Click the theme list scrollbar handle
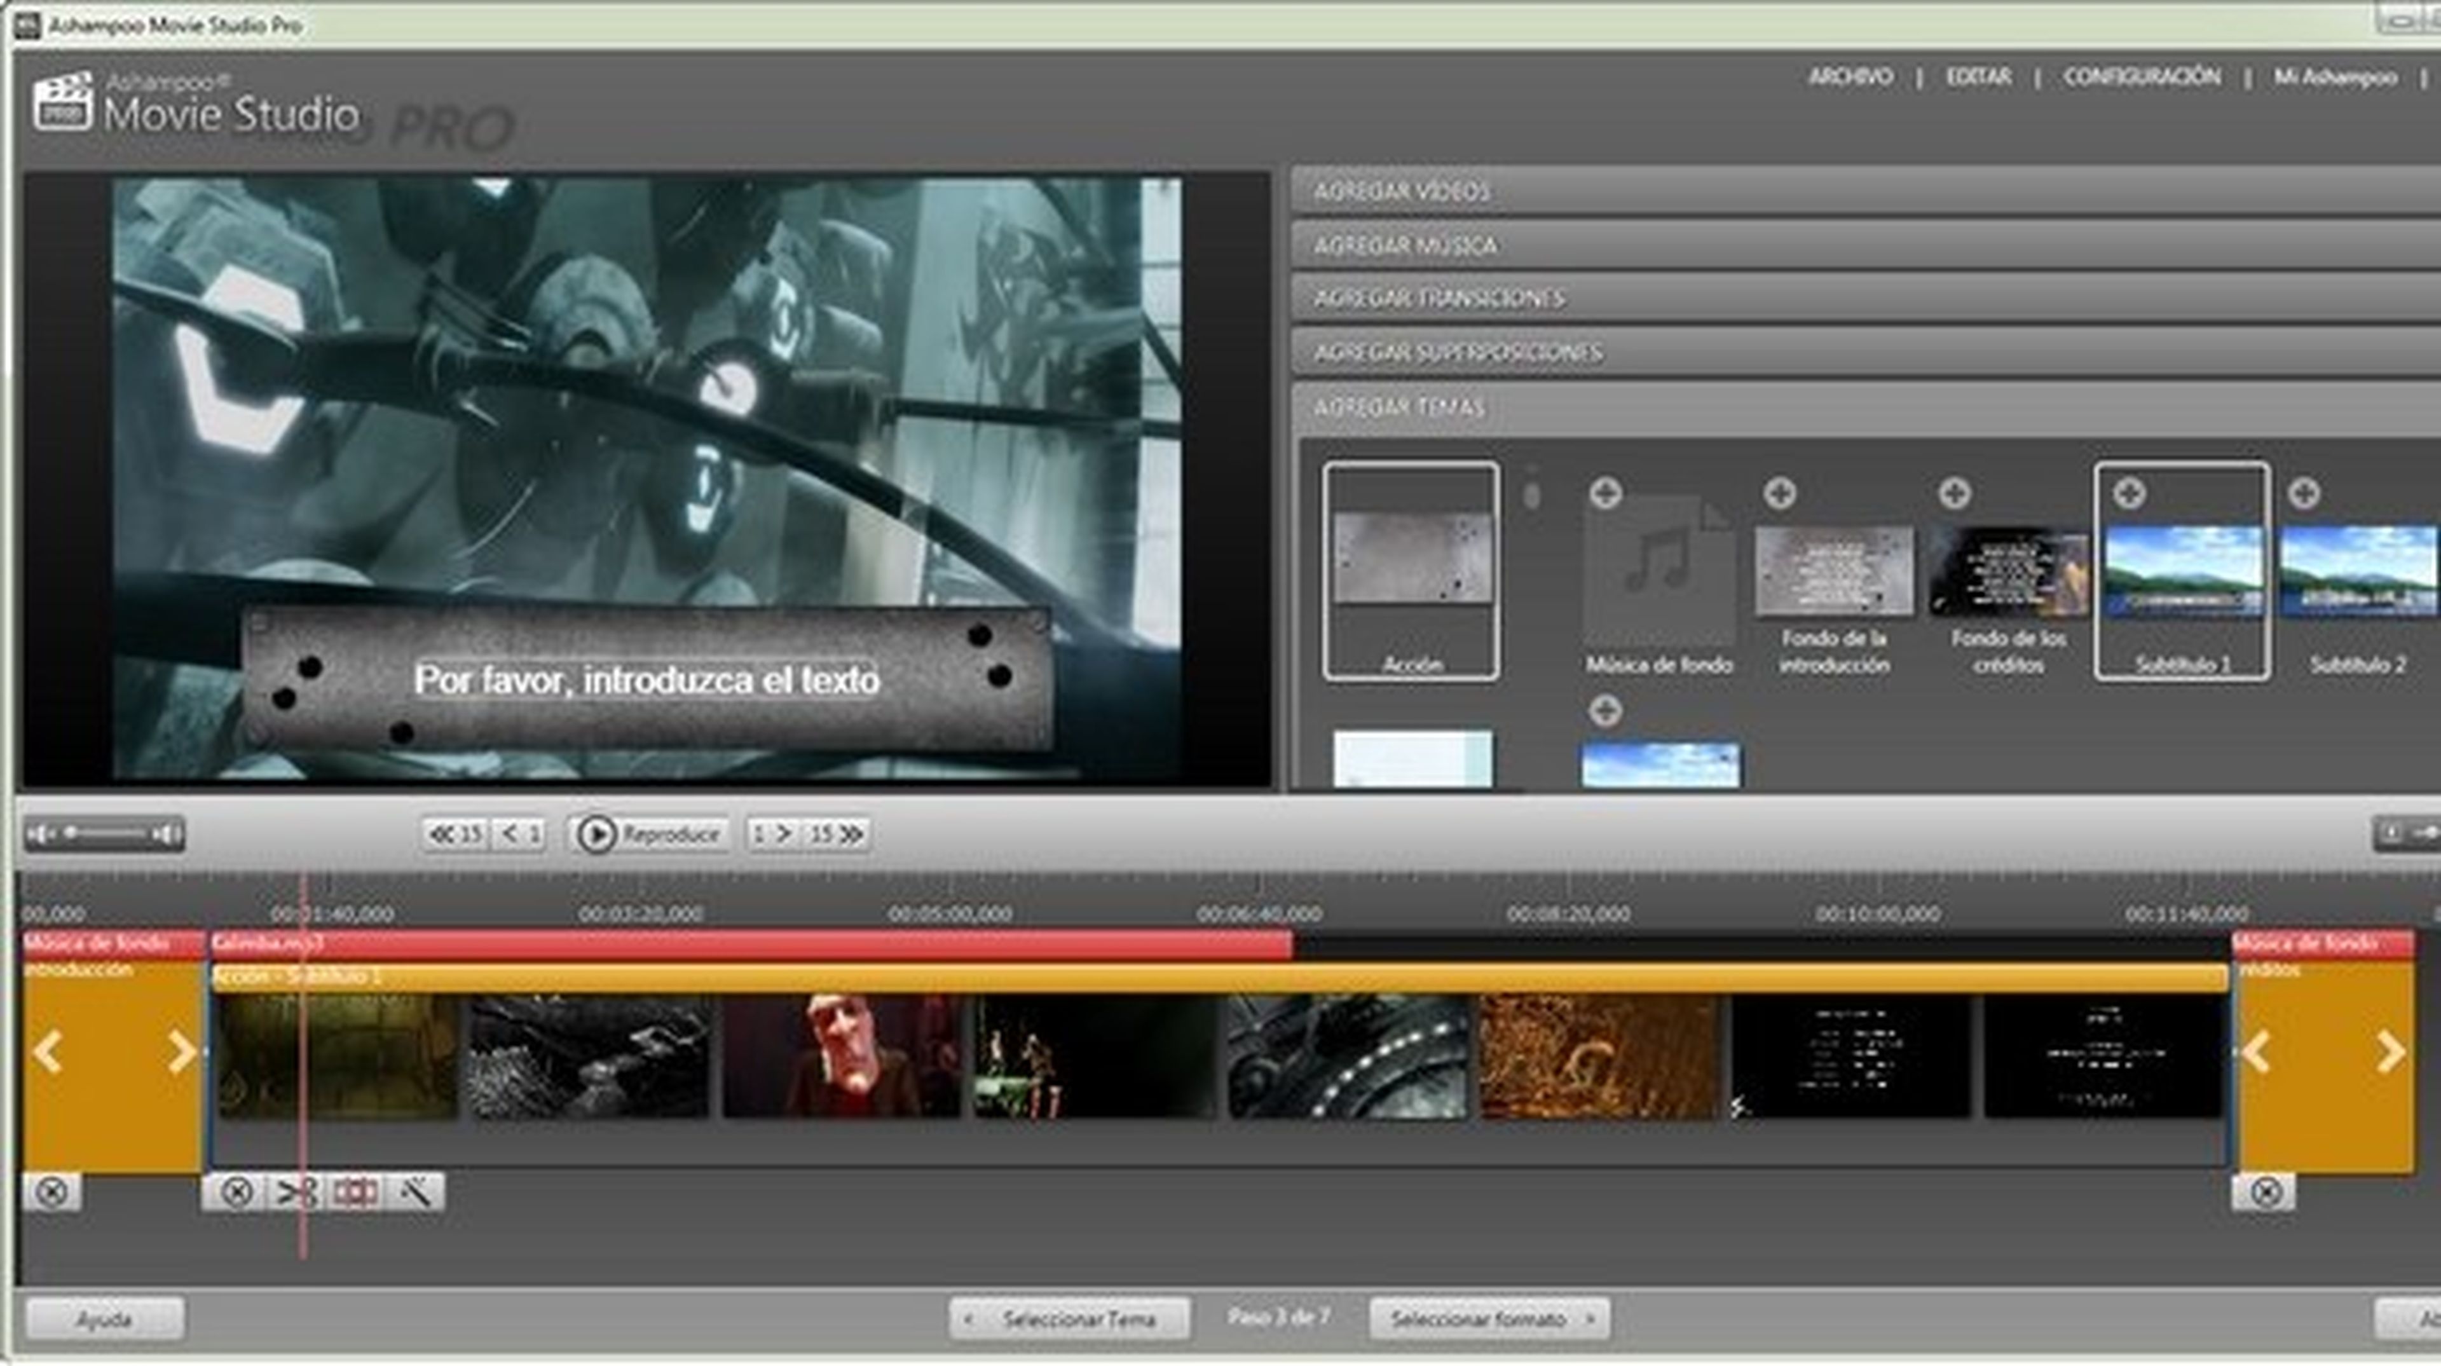Screen dimensions: 2441x1366 click(x=1531, y=495)
